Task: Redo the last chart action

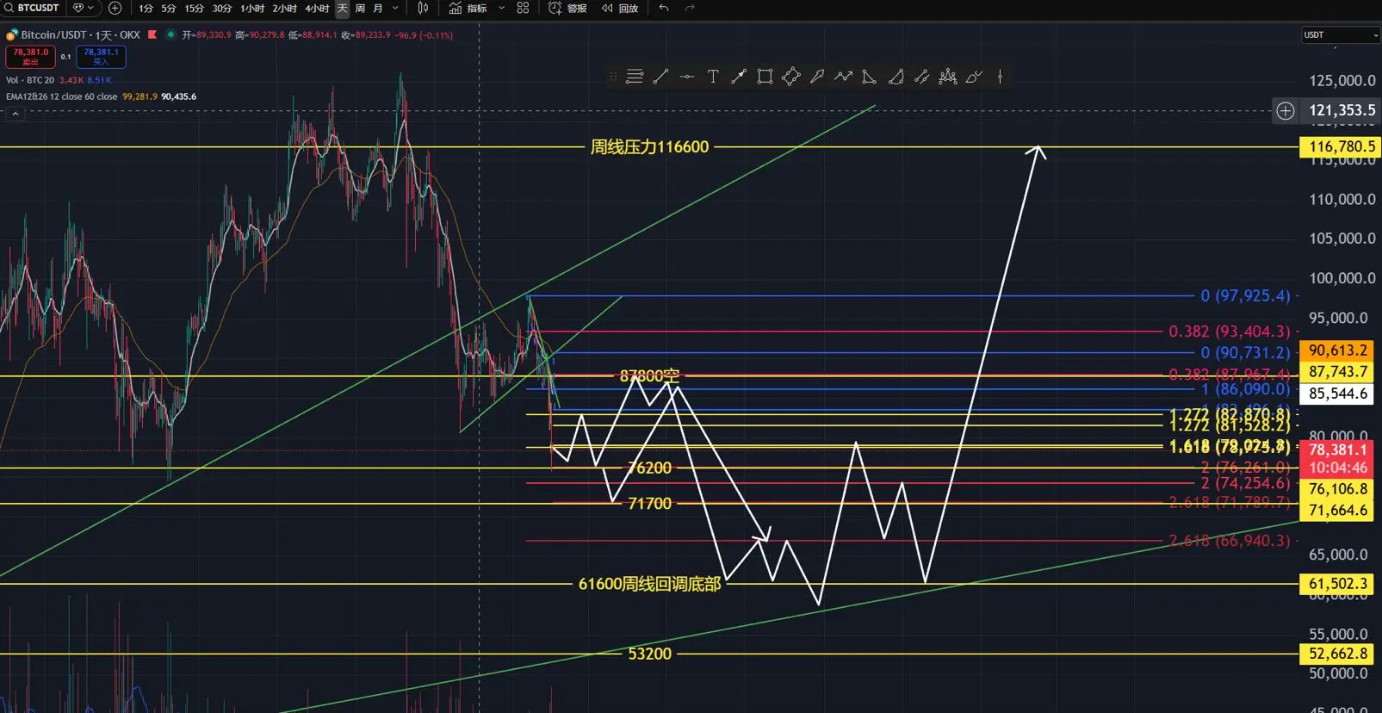Action: coord(690,8)
